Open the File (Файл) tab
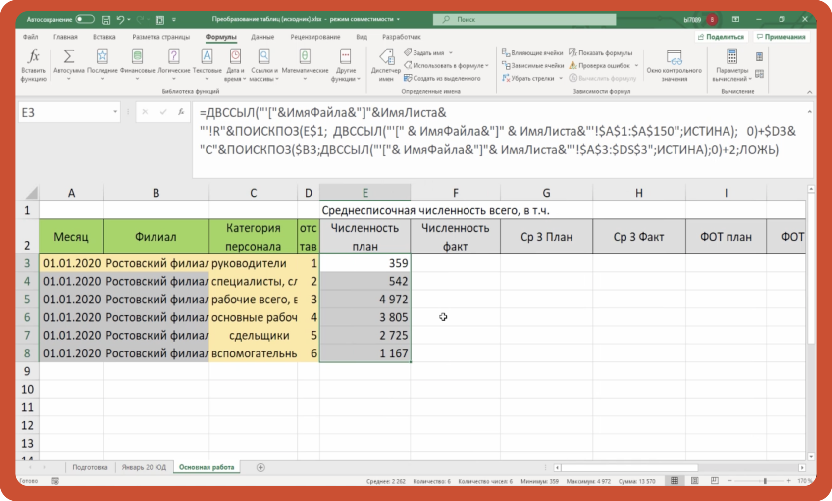832x501 pixels. (x=30, y=37)
